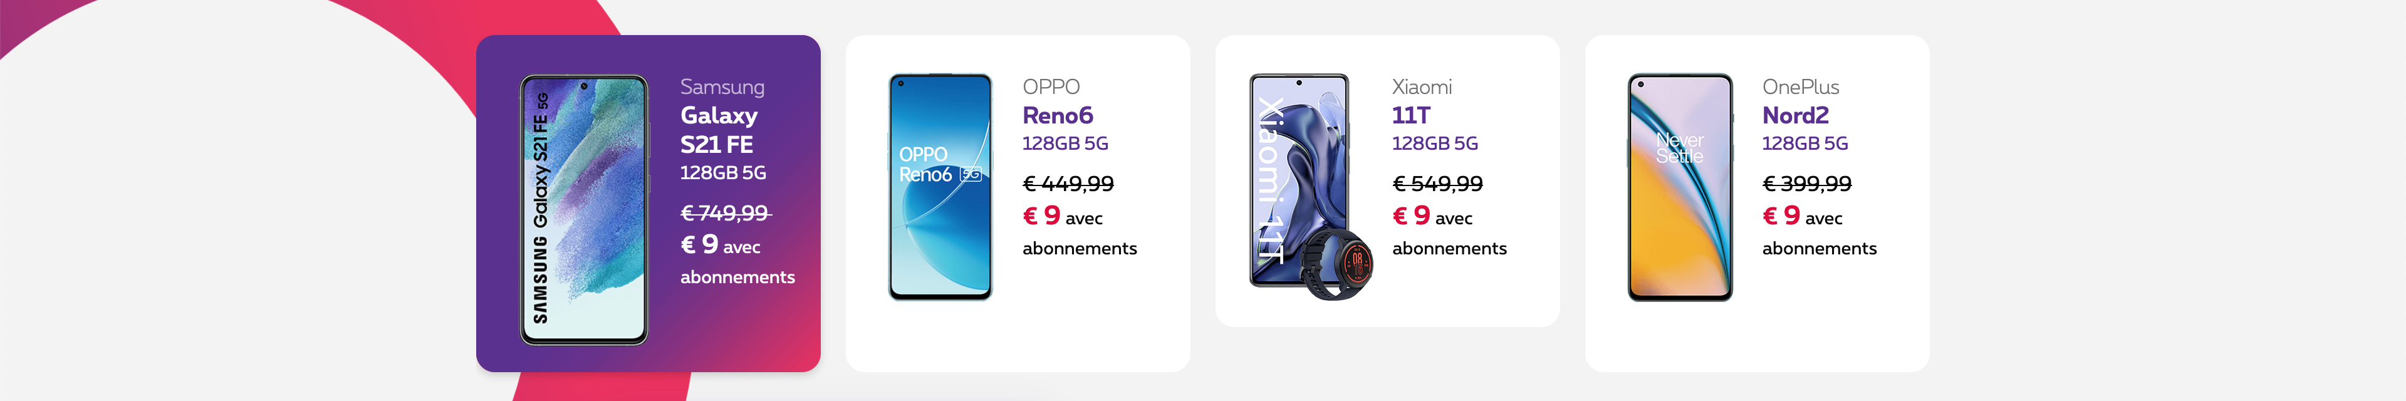The image size is (2406, 401).
Task: Click the Galaxy S21 FE product title
Action: pos(718,130)
